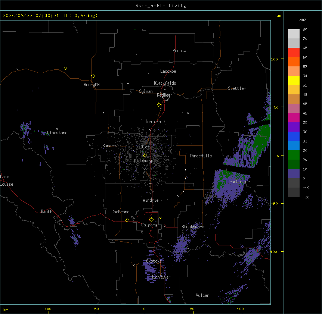Click the Ponoka city label

coord(179,51)
